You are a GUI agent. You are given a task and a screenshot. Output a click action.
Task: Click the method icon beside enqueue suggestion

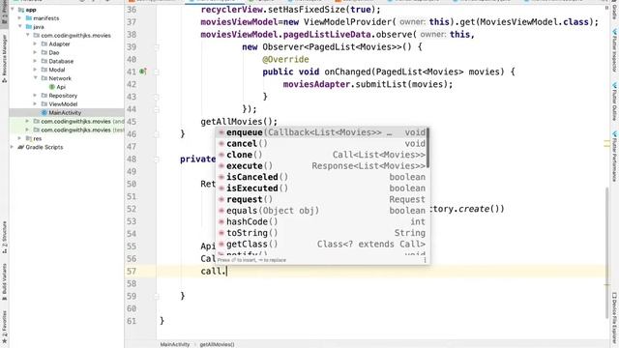(x=221, y=132)
